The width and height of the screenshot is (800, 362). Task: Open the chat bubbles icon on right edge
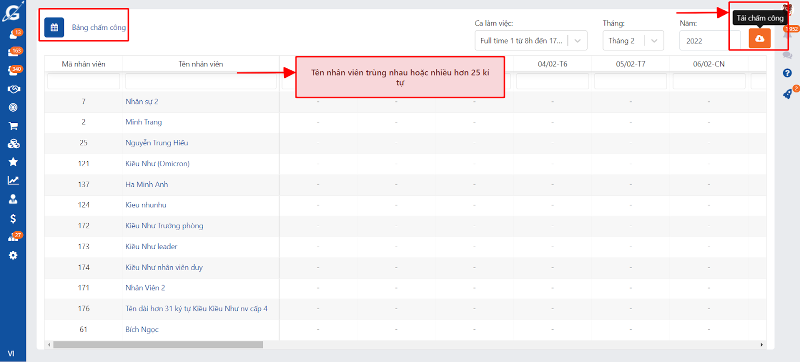787,55
